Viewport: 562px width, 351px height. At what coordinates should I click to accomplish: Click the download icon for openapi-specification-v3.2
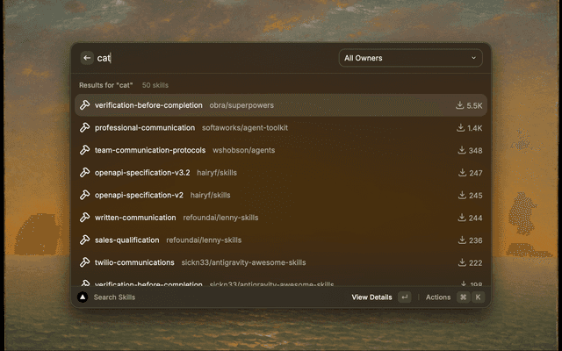click(x=460, y=173)
